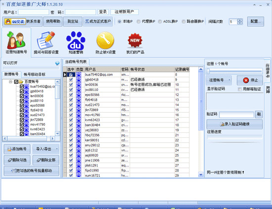
Task: Open the 注册帐号 dropdown button
Action: tap(219, 80)
